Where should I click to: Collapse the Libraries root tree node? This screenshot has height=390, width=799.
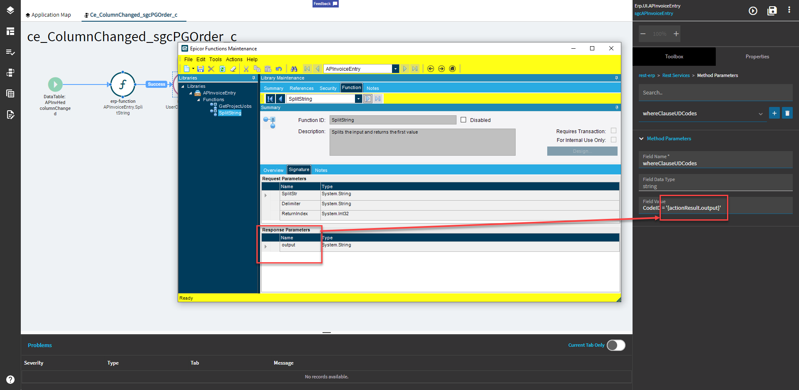(x=183, y=87)
